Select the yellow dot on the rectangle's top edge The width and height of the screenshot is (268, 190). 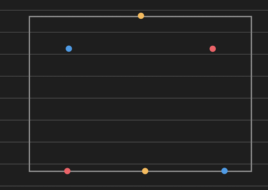tap(141, 16)
